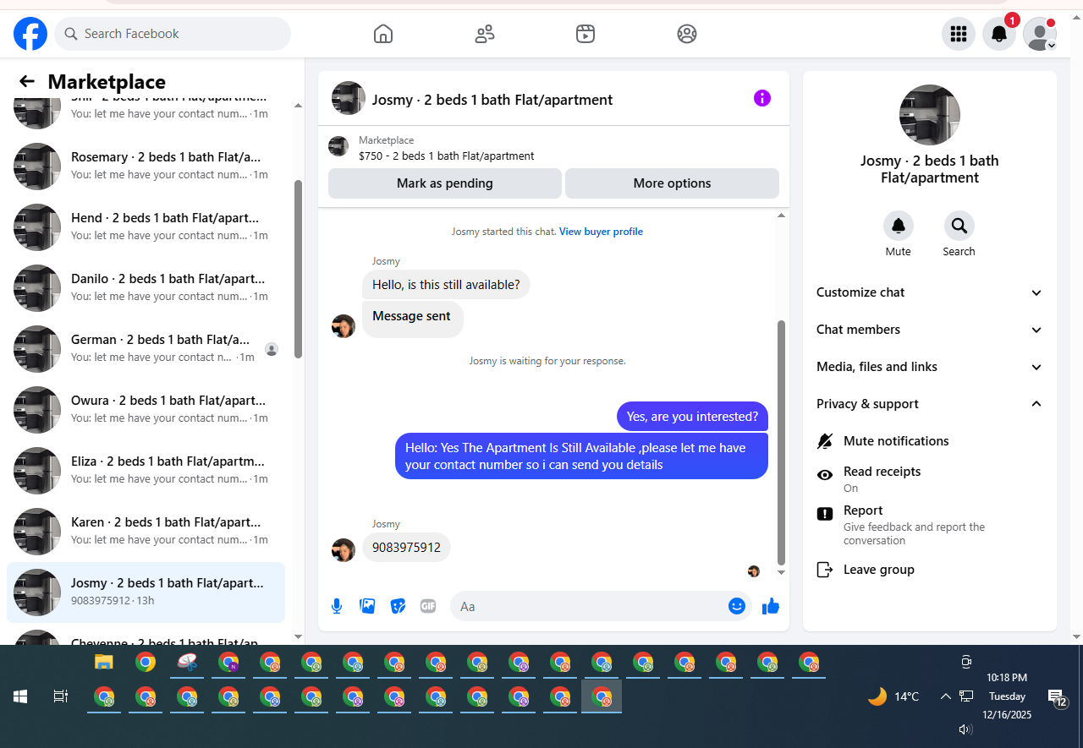Image resolution: width=1083 pixels, height=748 pixels.
Task: Click the Mute bell icon under the chat name
Action: click(899, 226)
